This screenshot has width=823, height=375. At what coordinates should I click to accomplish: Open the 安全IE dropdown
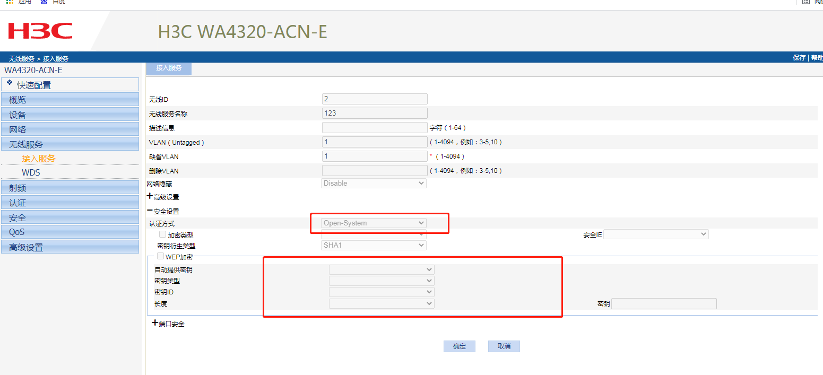tap(656, 234)
